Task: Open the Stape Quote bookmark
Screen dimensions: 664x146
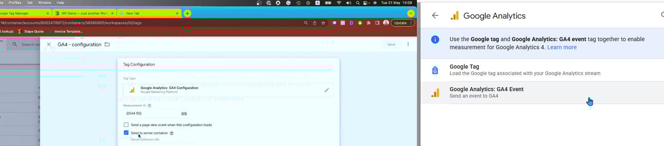Action: (31, 31)
